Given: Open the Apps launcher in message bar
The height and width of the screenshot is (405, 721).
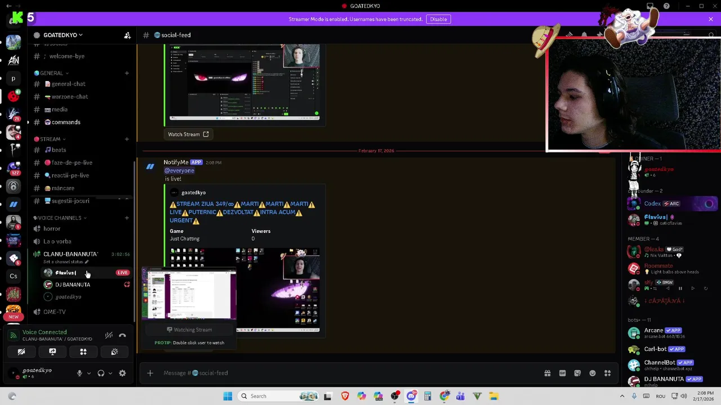Looking at the screenshot, I should (608, 373).
